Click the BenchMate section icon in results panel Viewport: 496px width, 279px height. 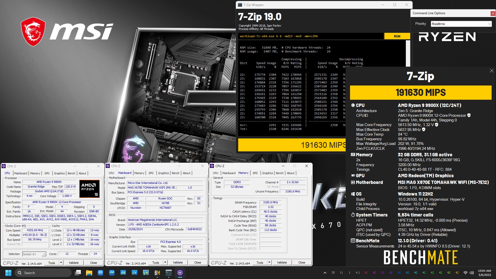(x=353, y=241)
